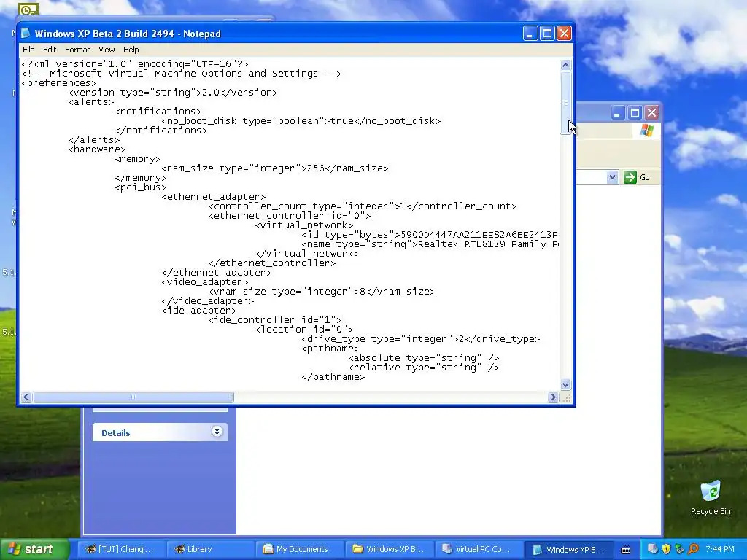Click the controller_count line

click(x=363, y=206)
